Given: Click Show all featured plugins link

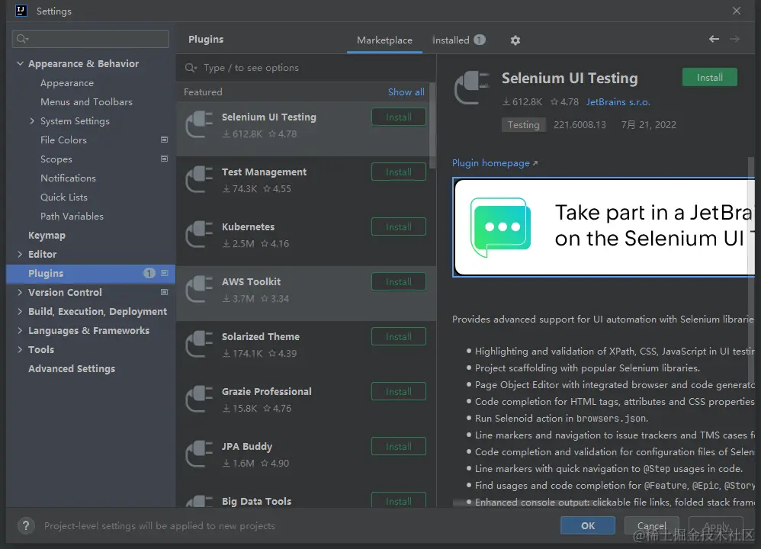Looking at the screenshot, I should coord(406,91).
